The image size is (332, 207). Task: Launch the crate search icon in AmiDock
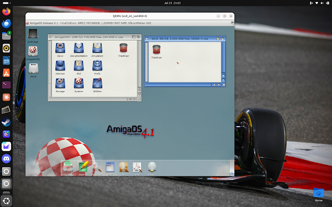[123, 168]
